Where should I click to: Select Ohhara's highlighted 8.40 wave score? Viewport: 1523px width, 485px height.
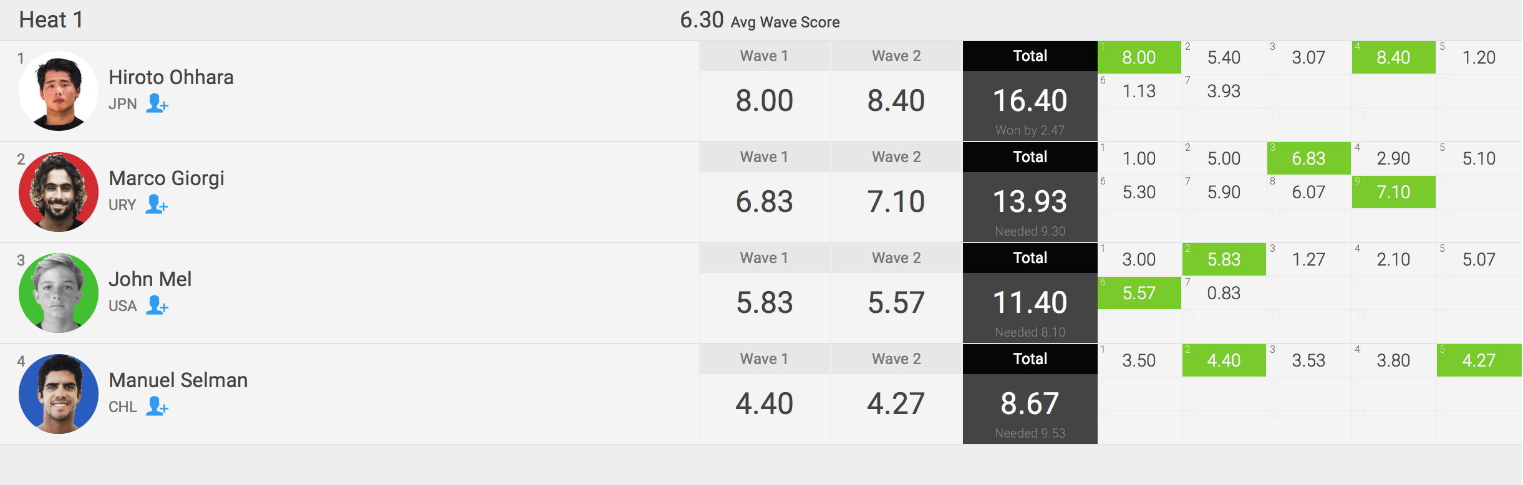[x=1393, y=57]
